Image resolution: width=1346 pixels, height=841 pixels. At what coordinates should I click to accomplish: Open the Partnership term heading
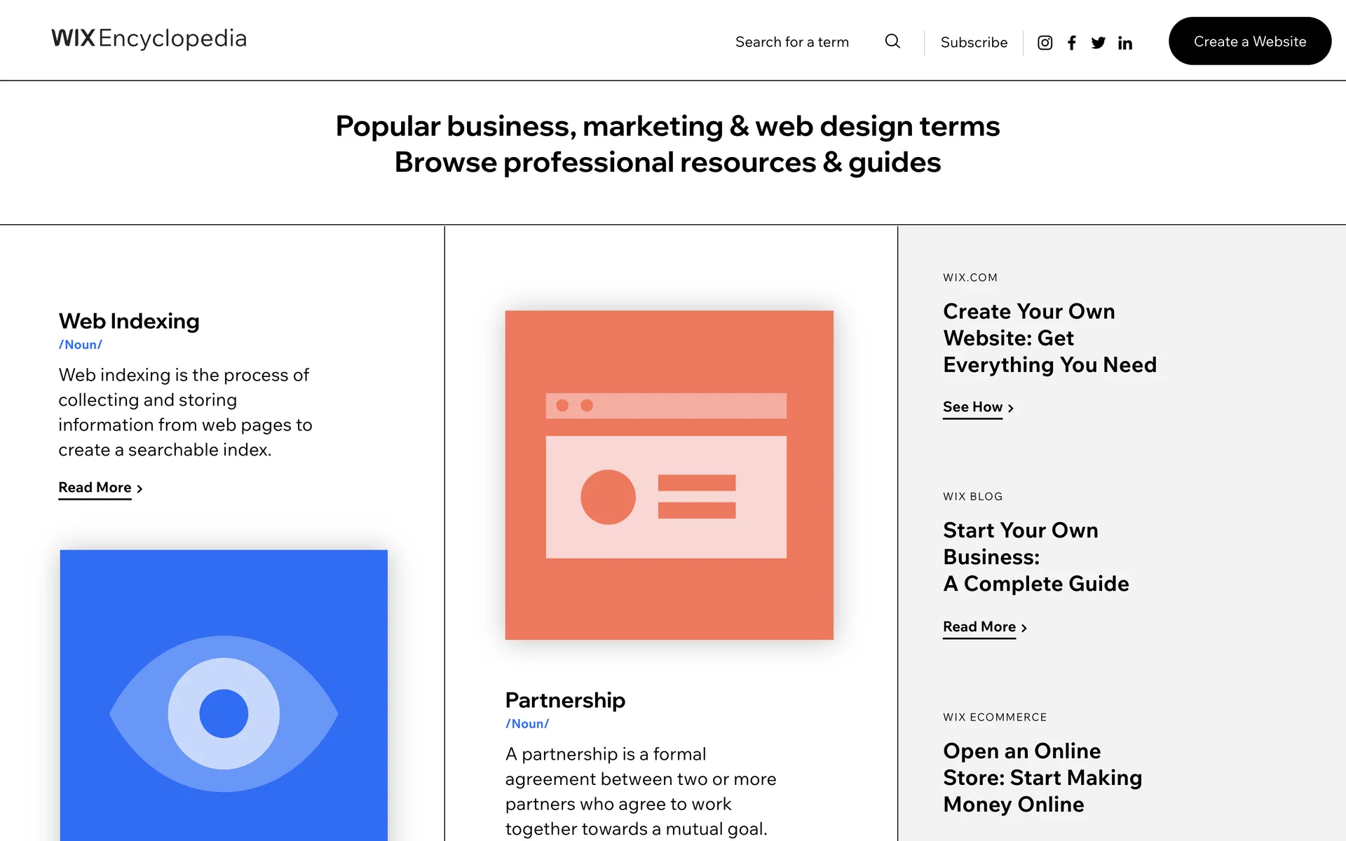[565, 700]
